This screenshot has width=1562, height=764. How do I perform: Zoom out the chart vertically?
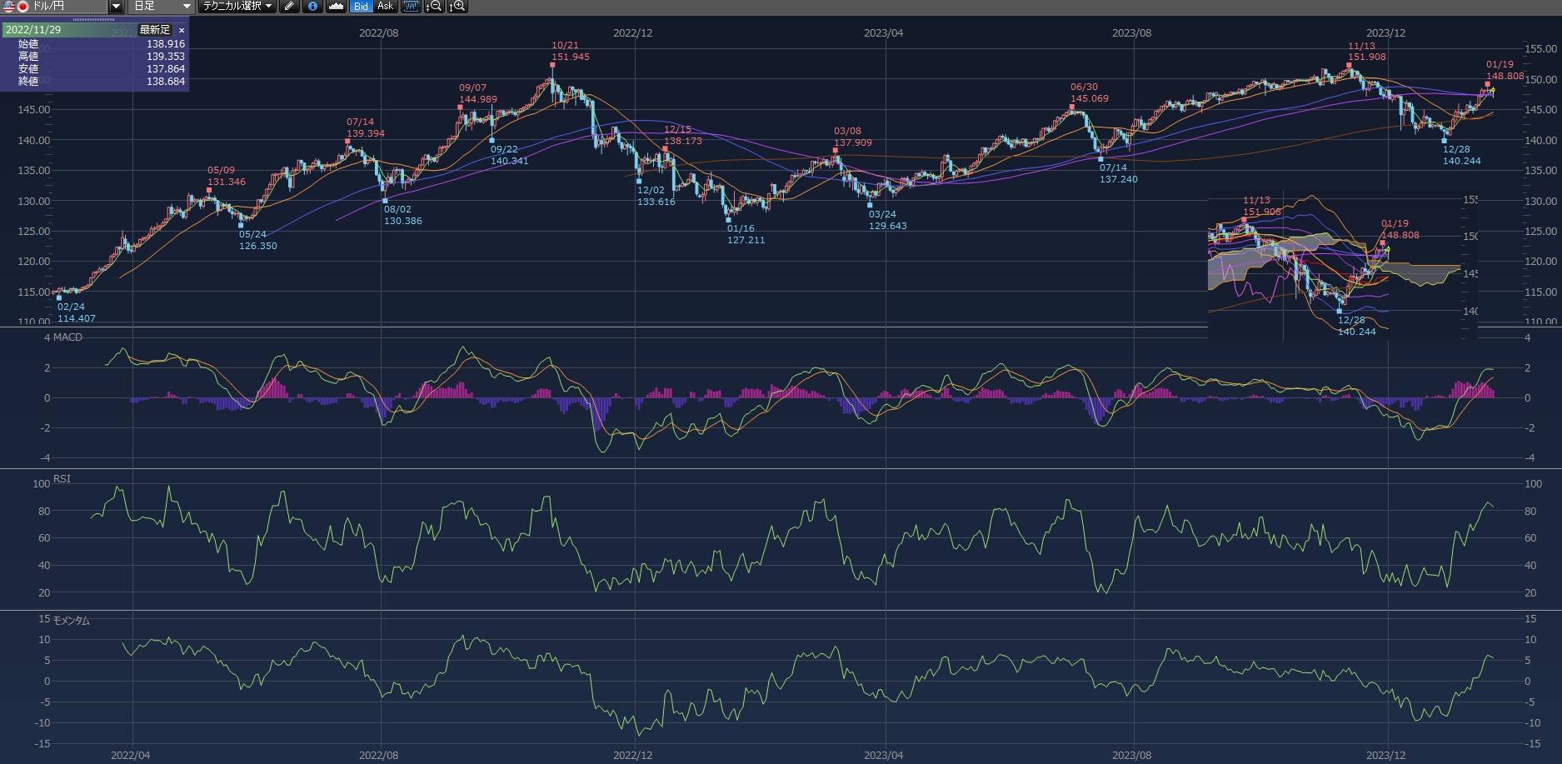point(434,7)
